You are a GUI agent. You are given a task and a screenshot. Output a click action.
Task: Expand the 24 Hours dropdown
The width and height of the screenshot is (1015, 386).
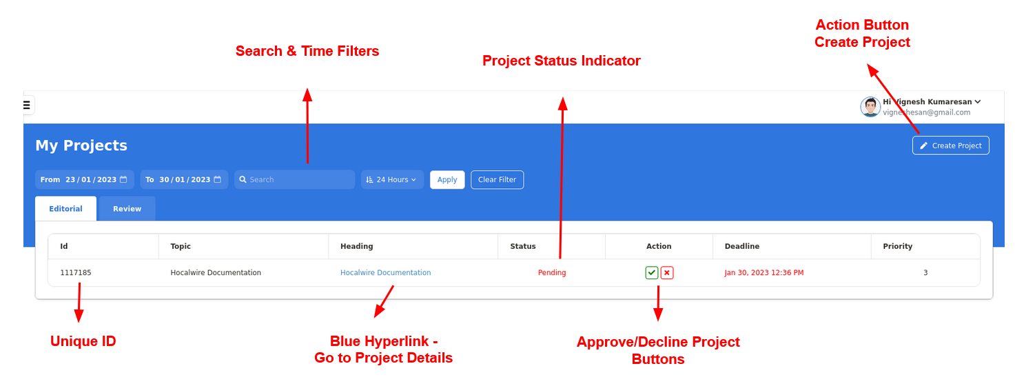click(x=392, y=180)
